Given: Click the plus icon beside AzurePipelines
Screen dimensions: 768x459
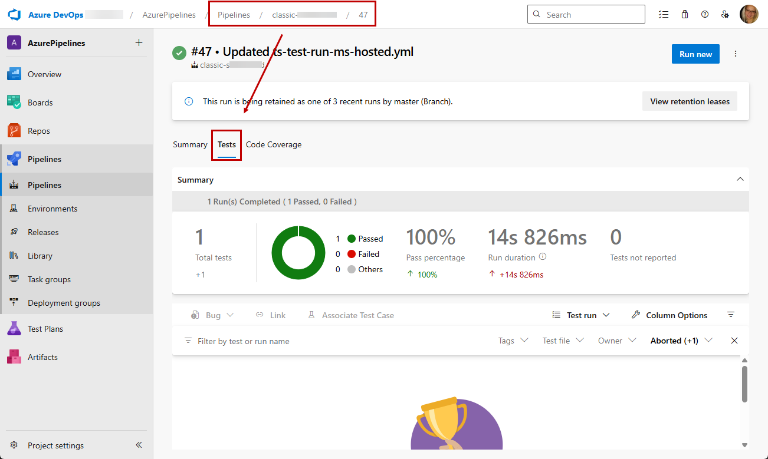Looking at the screenshot, I should tap(139, 42).
